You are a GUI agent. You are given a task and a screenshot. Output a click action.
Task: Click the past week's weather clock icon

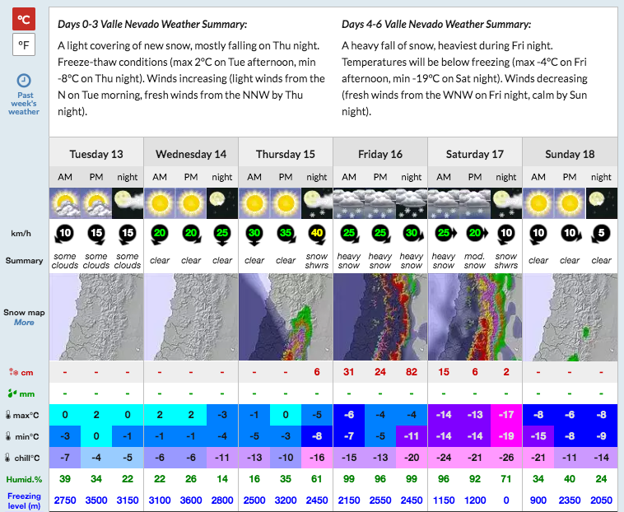(x=24, y=81)
